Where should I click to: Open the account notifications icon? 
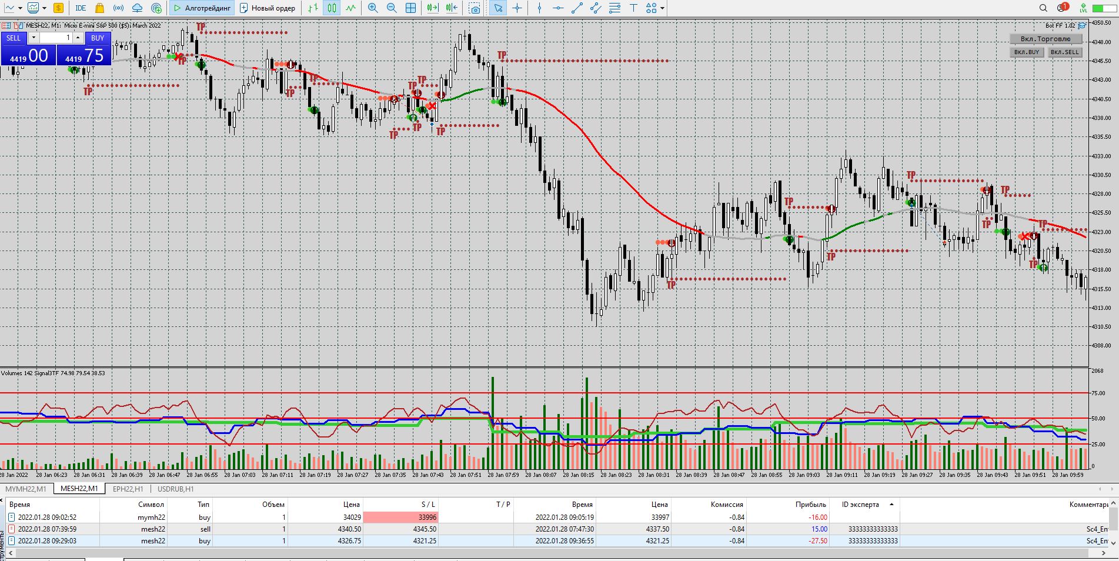(x=1062, y=8)
